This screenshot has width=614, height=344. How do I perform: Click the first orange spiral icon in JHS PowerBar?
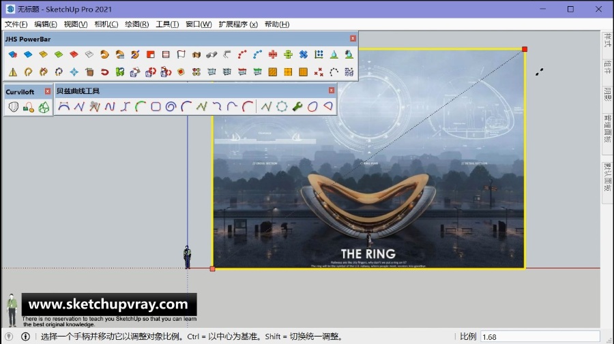pyautogui.click(x=104, y=54)
